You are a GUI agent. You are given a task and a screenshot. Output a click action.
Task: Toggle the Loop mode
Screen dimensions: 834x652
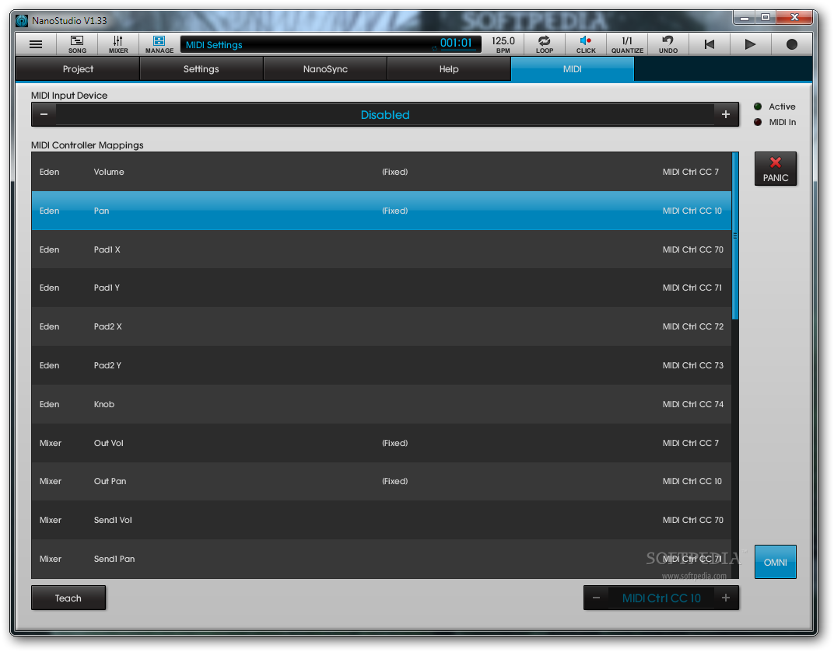click(544, 44)
